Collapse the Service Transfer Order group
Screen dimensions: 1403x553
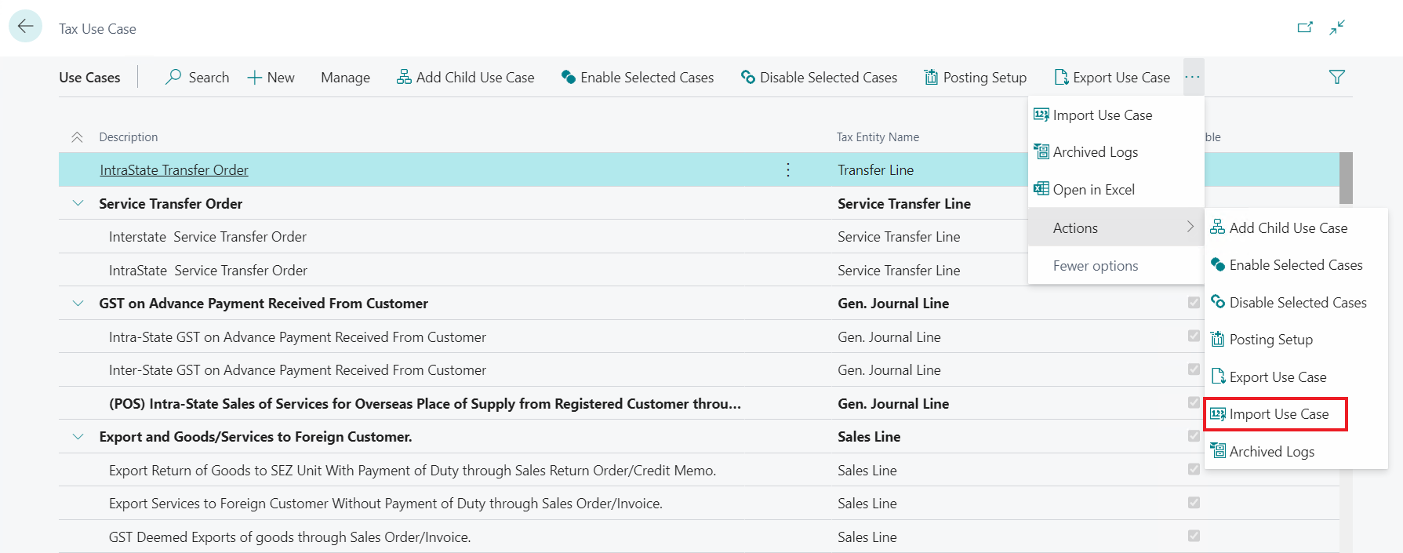pos(78,203)
